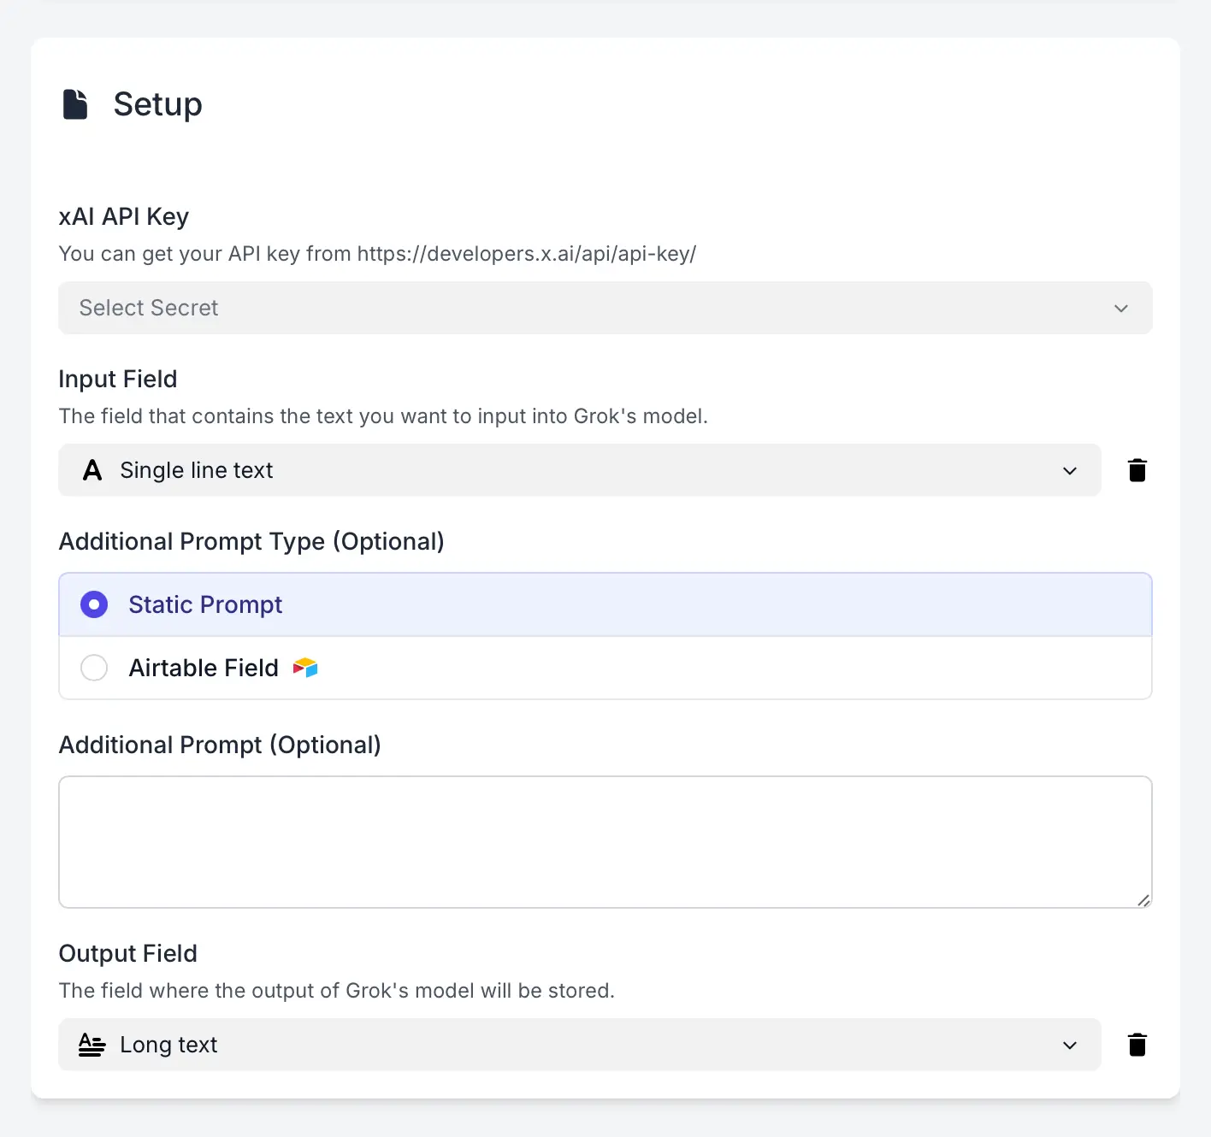This screenshot has width=1211, height=1137.
Task: Click the "Single line text" selected value
Action: [x=197, y=470]
